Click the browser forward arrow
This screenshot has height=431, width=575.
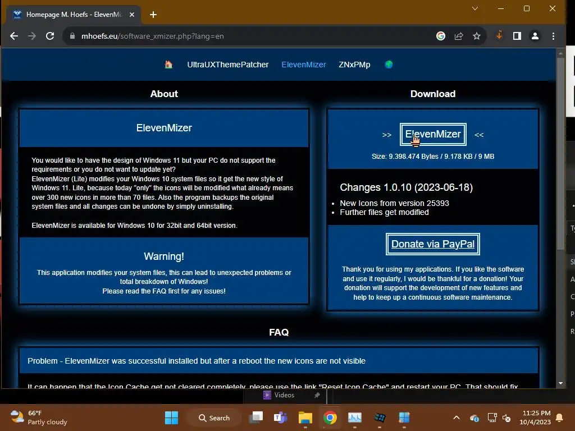coord(32,36)
